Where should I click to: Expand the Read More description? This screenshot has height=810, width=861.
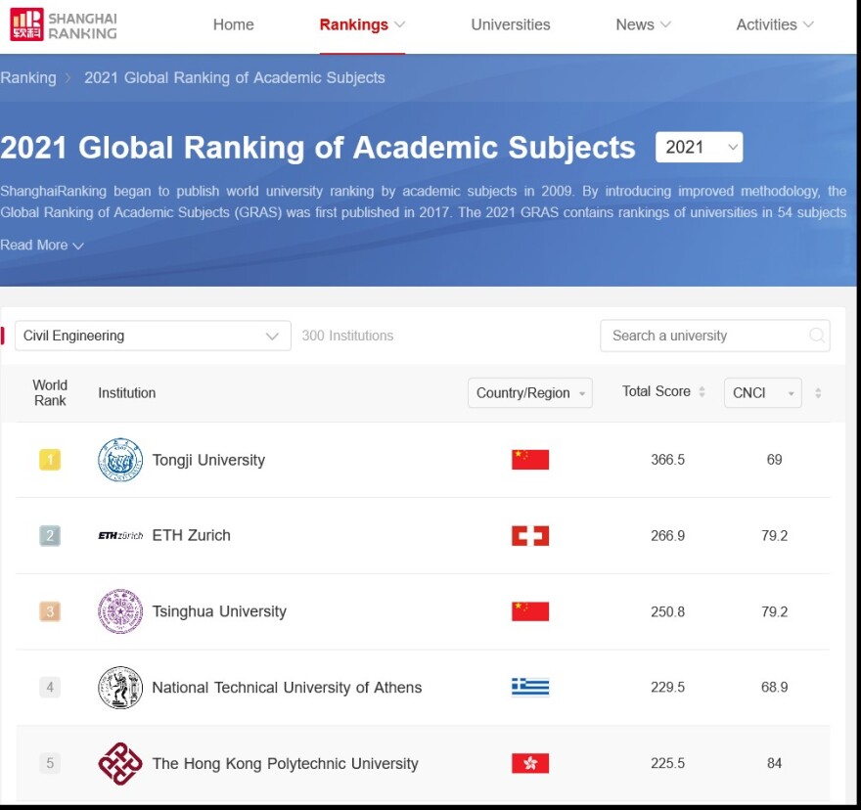click(x=42, y=246)
